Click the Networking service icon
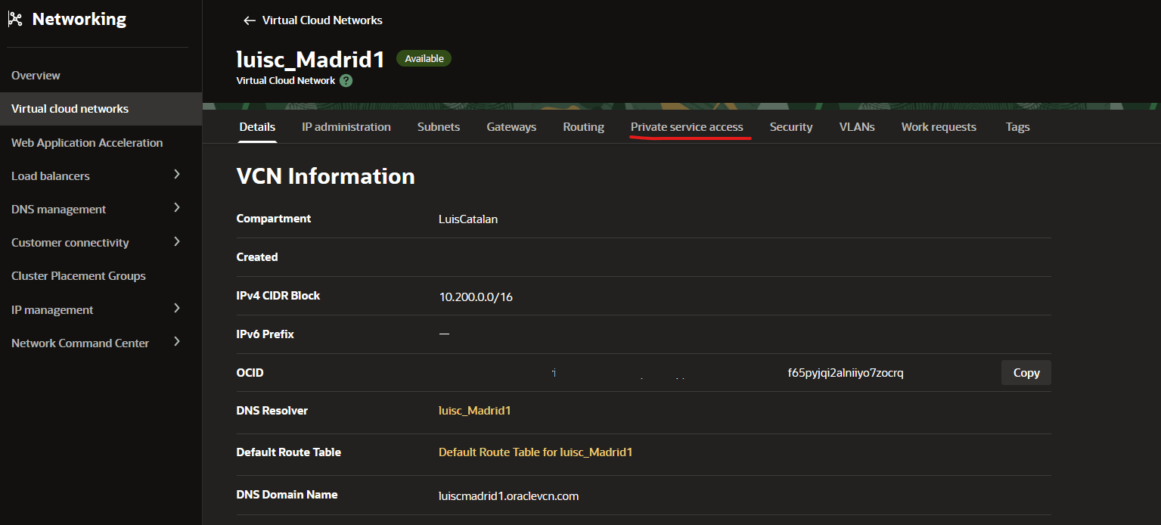This screenshot has width=1161, height=525. tap(15, 20)
